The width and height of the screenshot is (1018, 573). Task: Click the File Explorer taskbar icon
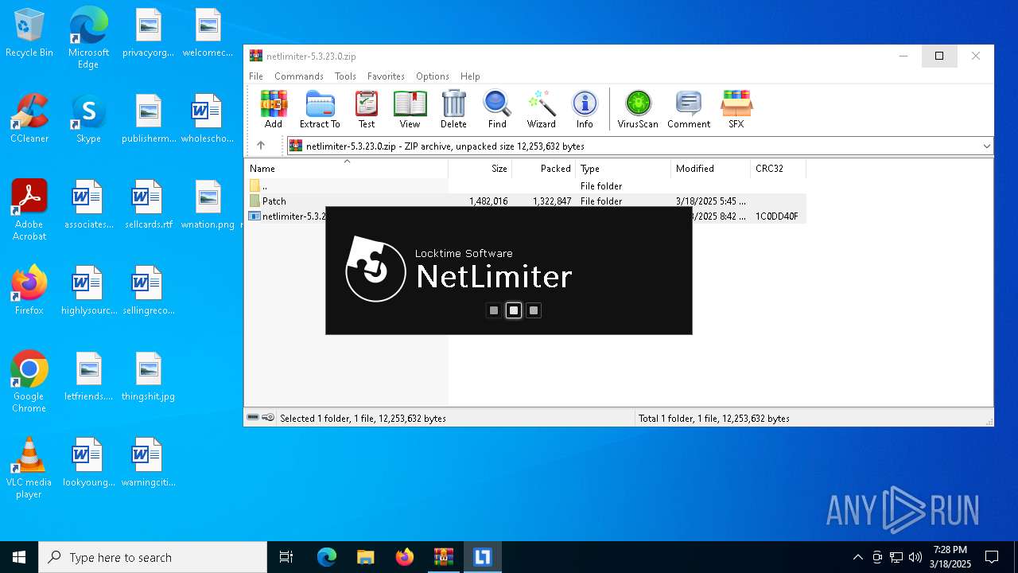click(365, 557)
